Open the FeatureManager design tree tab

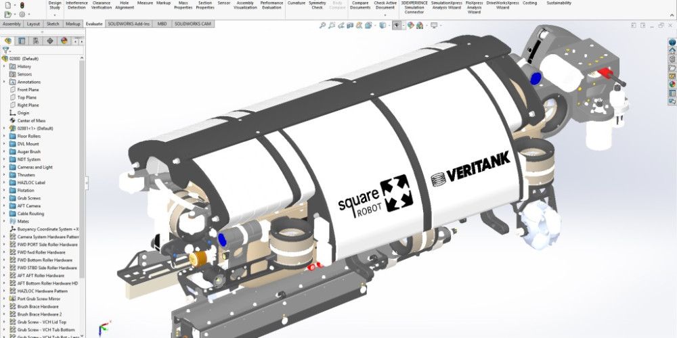point(7,41)
